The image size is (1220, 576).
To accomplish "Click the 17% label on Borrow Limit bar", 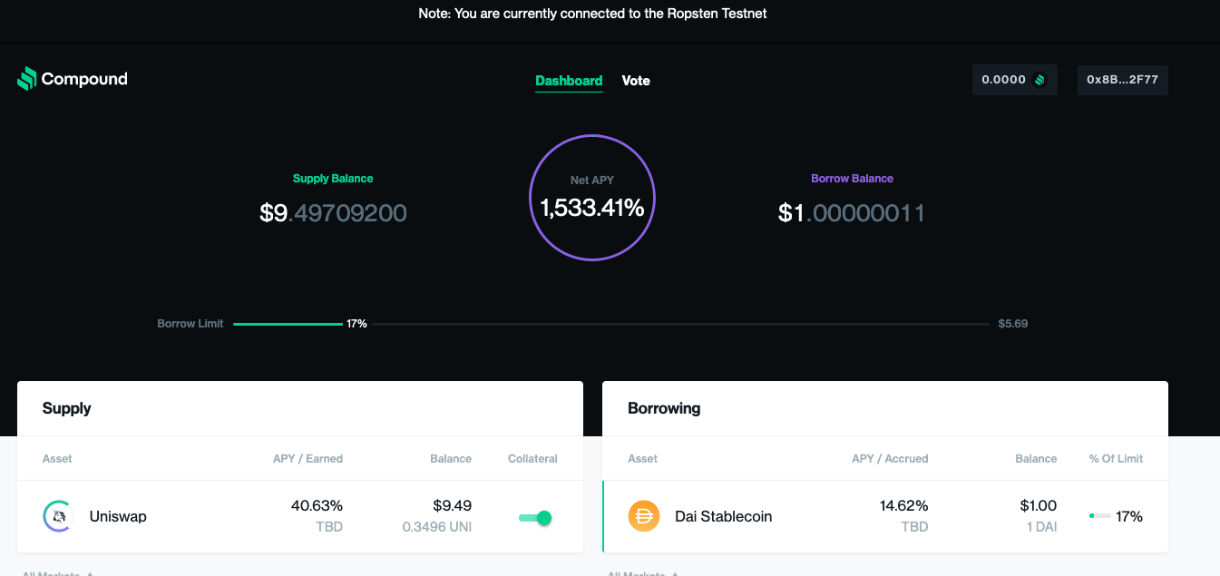I will (356, 324).
